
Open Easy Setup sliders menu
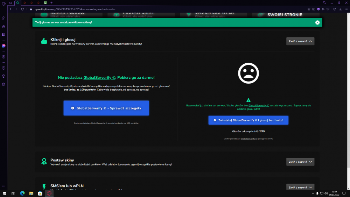[346, 9]
